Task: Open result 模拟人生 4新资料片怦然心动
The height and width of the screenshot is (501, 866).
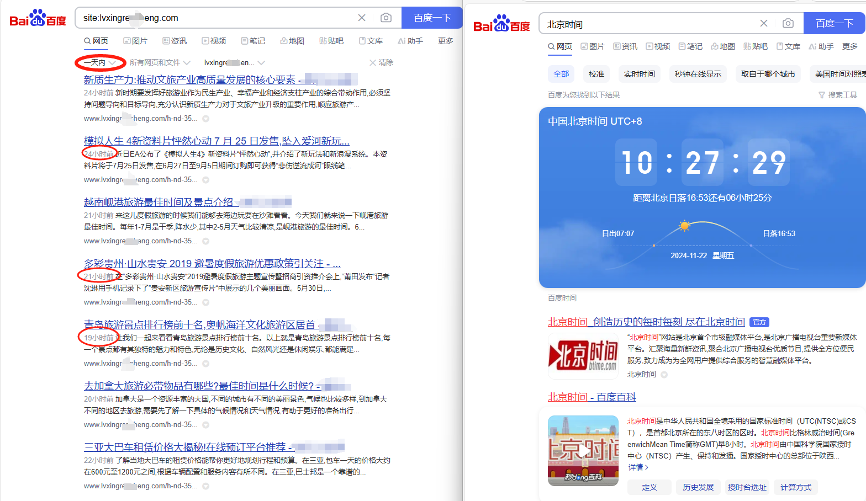Action: 216,141
